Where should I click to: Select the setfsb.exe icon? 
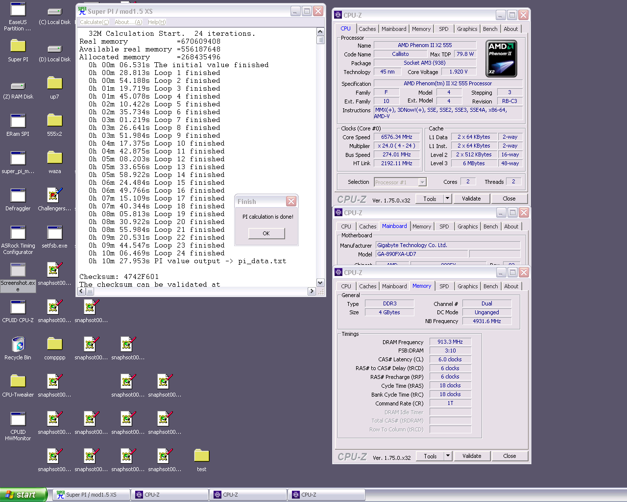54,237
